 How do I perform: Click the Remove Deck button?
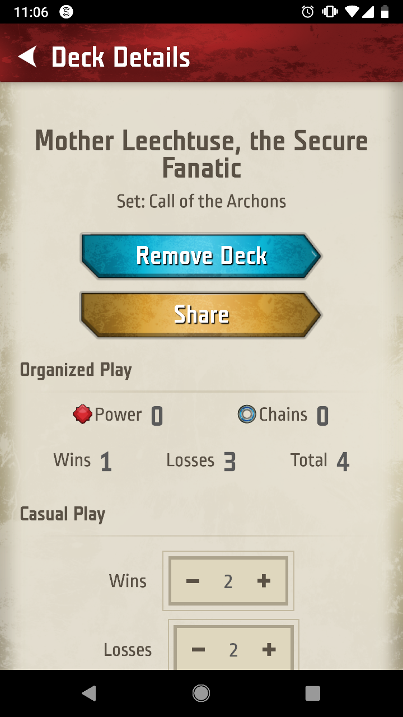tap(201, 256)
